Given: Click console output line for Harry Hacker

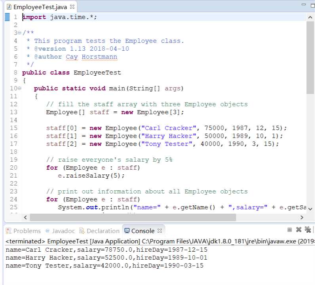Looking at the screenshot, I should point(106,258).
